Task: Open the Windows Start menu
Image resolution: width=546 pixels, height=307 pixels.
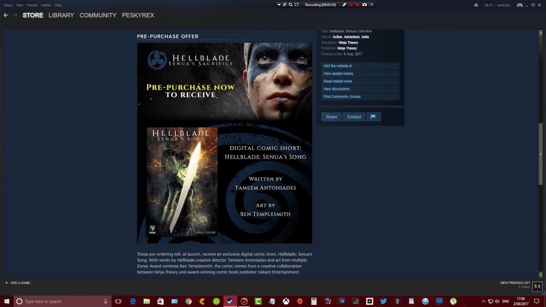Action: (x=7, y=301)
